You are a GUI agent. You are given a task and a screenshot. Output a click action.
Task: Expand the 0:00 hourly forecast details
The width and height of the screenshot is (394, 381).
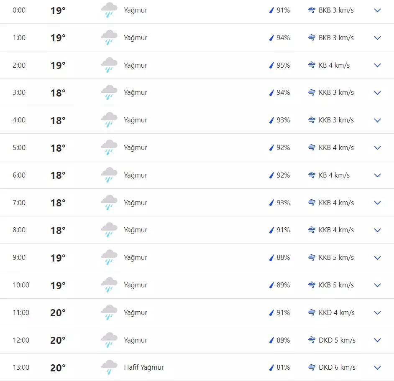point(377,10)
